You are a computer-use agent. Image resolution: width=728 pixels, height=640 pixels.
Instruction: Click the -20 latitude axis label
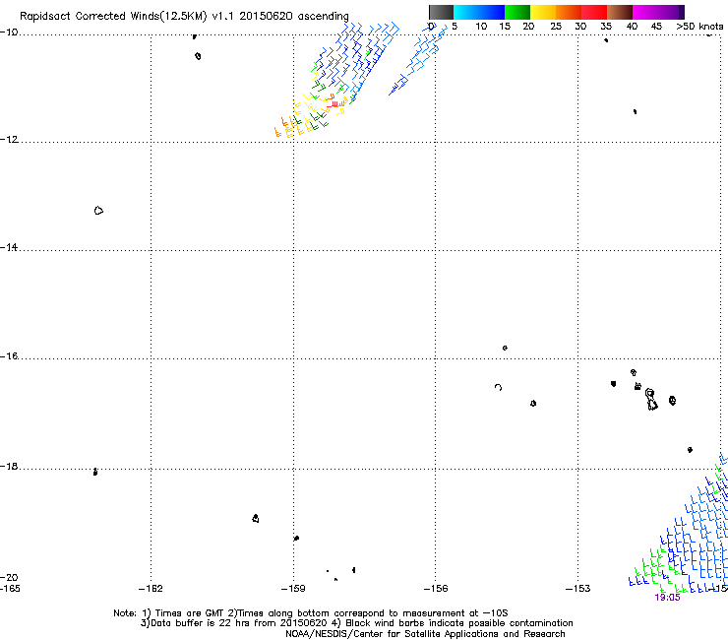[9, 577]
